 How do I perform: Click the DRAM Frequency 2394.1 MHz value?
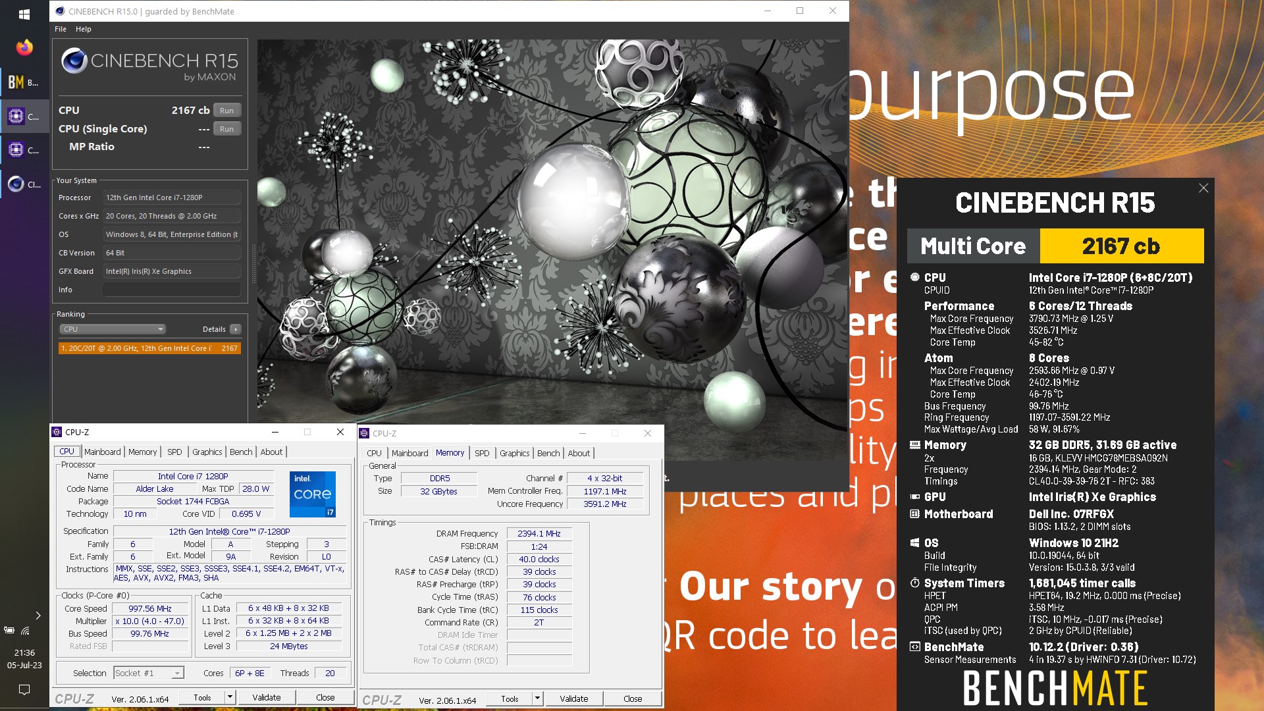[x=539, y=534]
